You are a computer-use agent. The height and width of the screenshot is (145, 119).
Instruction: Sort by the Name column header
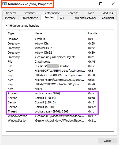click(60, 33)
